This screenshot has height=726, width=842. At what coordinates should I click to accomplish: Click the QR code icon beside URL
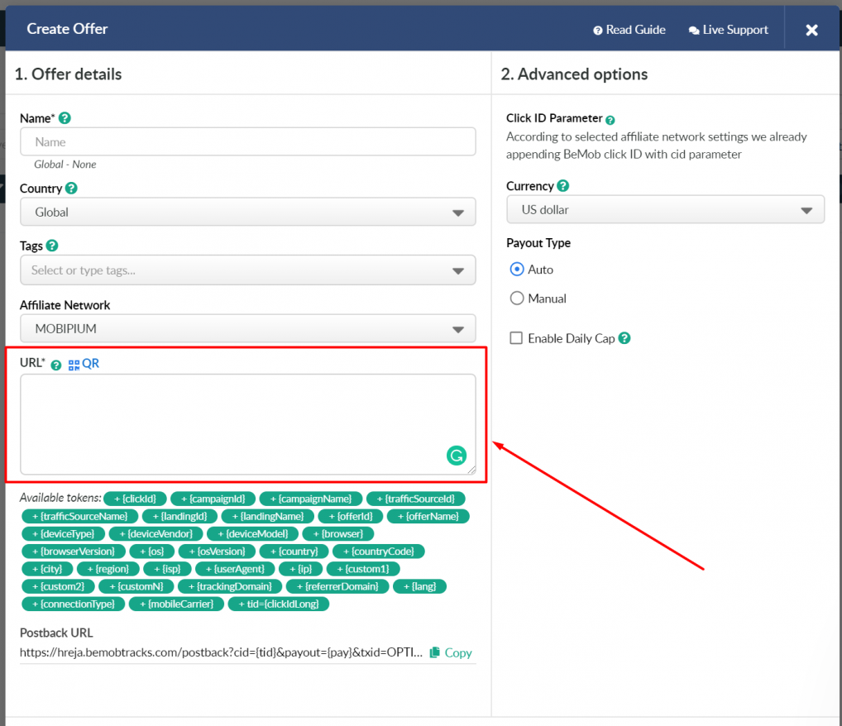[74, 364]
